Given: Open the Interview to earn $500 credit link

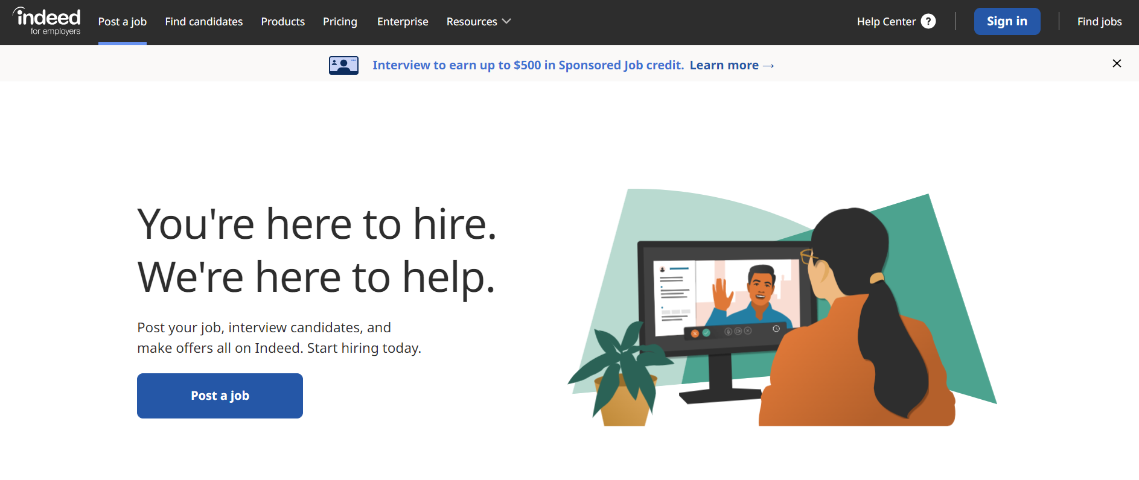Looking at the screenshot, I should [528, 65].
